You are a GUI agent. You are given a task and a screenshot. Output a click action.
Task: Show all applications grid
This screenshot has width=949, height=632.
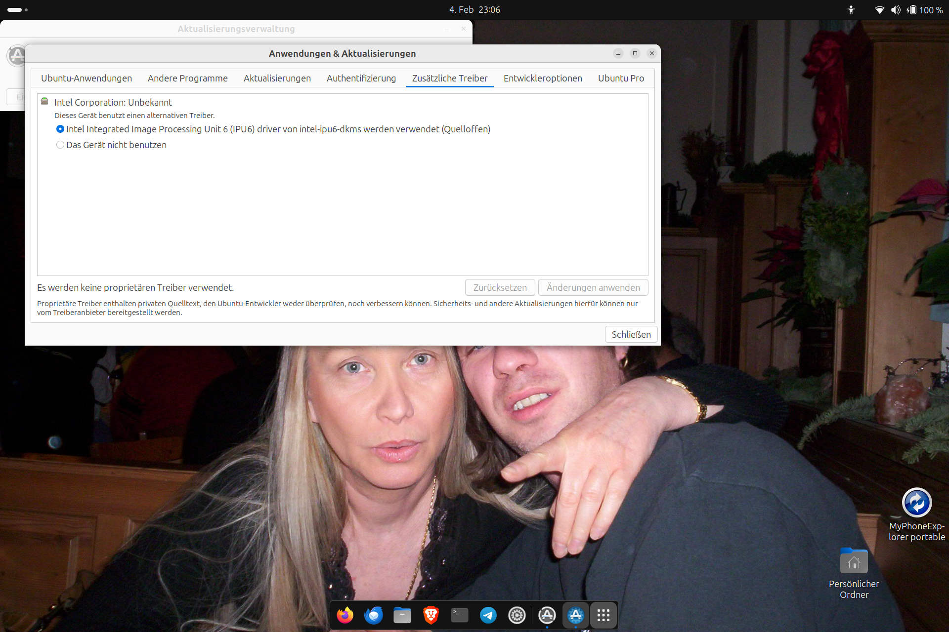click(604, 615)
